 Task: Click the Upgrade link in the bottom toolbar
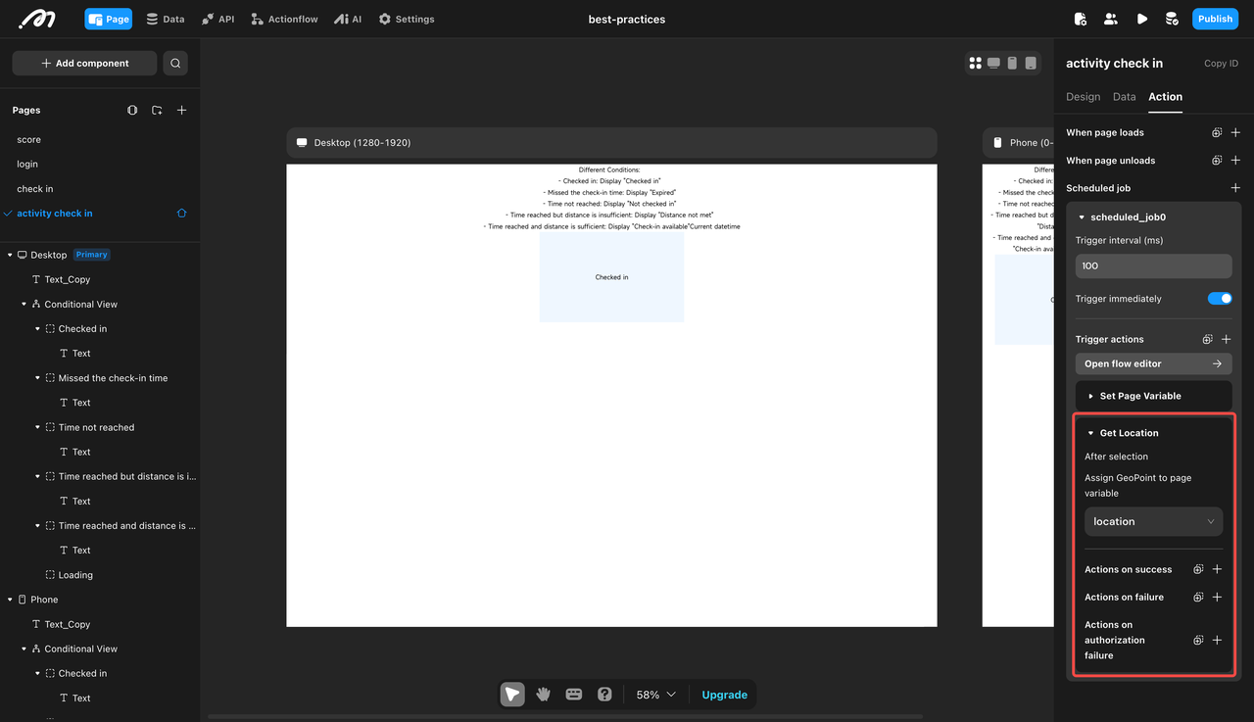point(725,695)
